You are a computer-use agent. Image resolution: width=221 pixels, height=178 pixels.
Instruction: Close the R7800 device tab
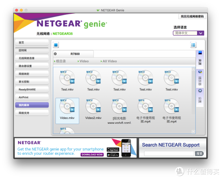click(x=55, y=54)
